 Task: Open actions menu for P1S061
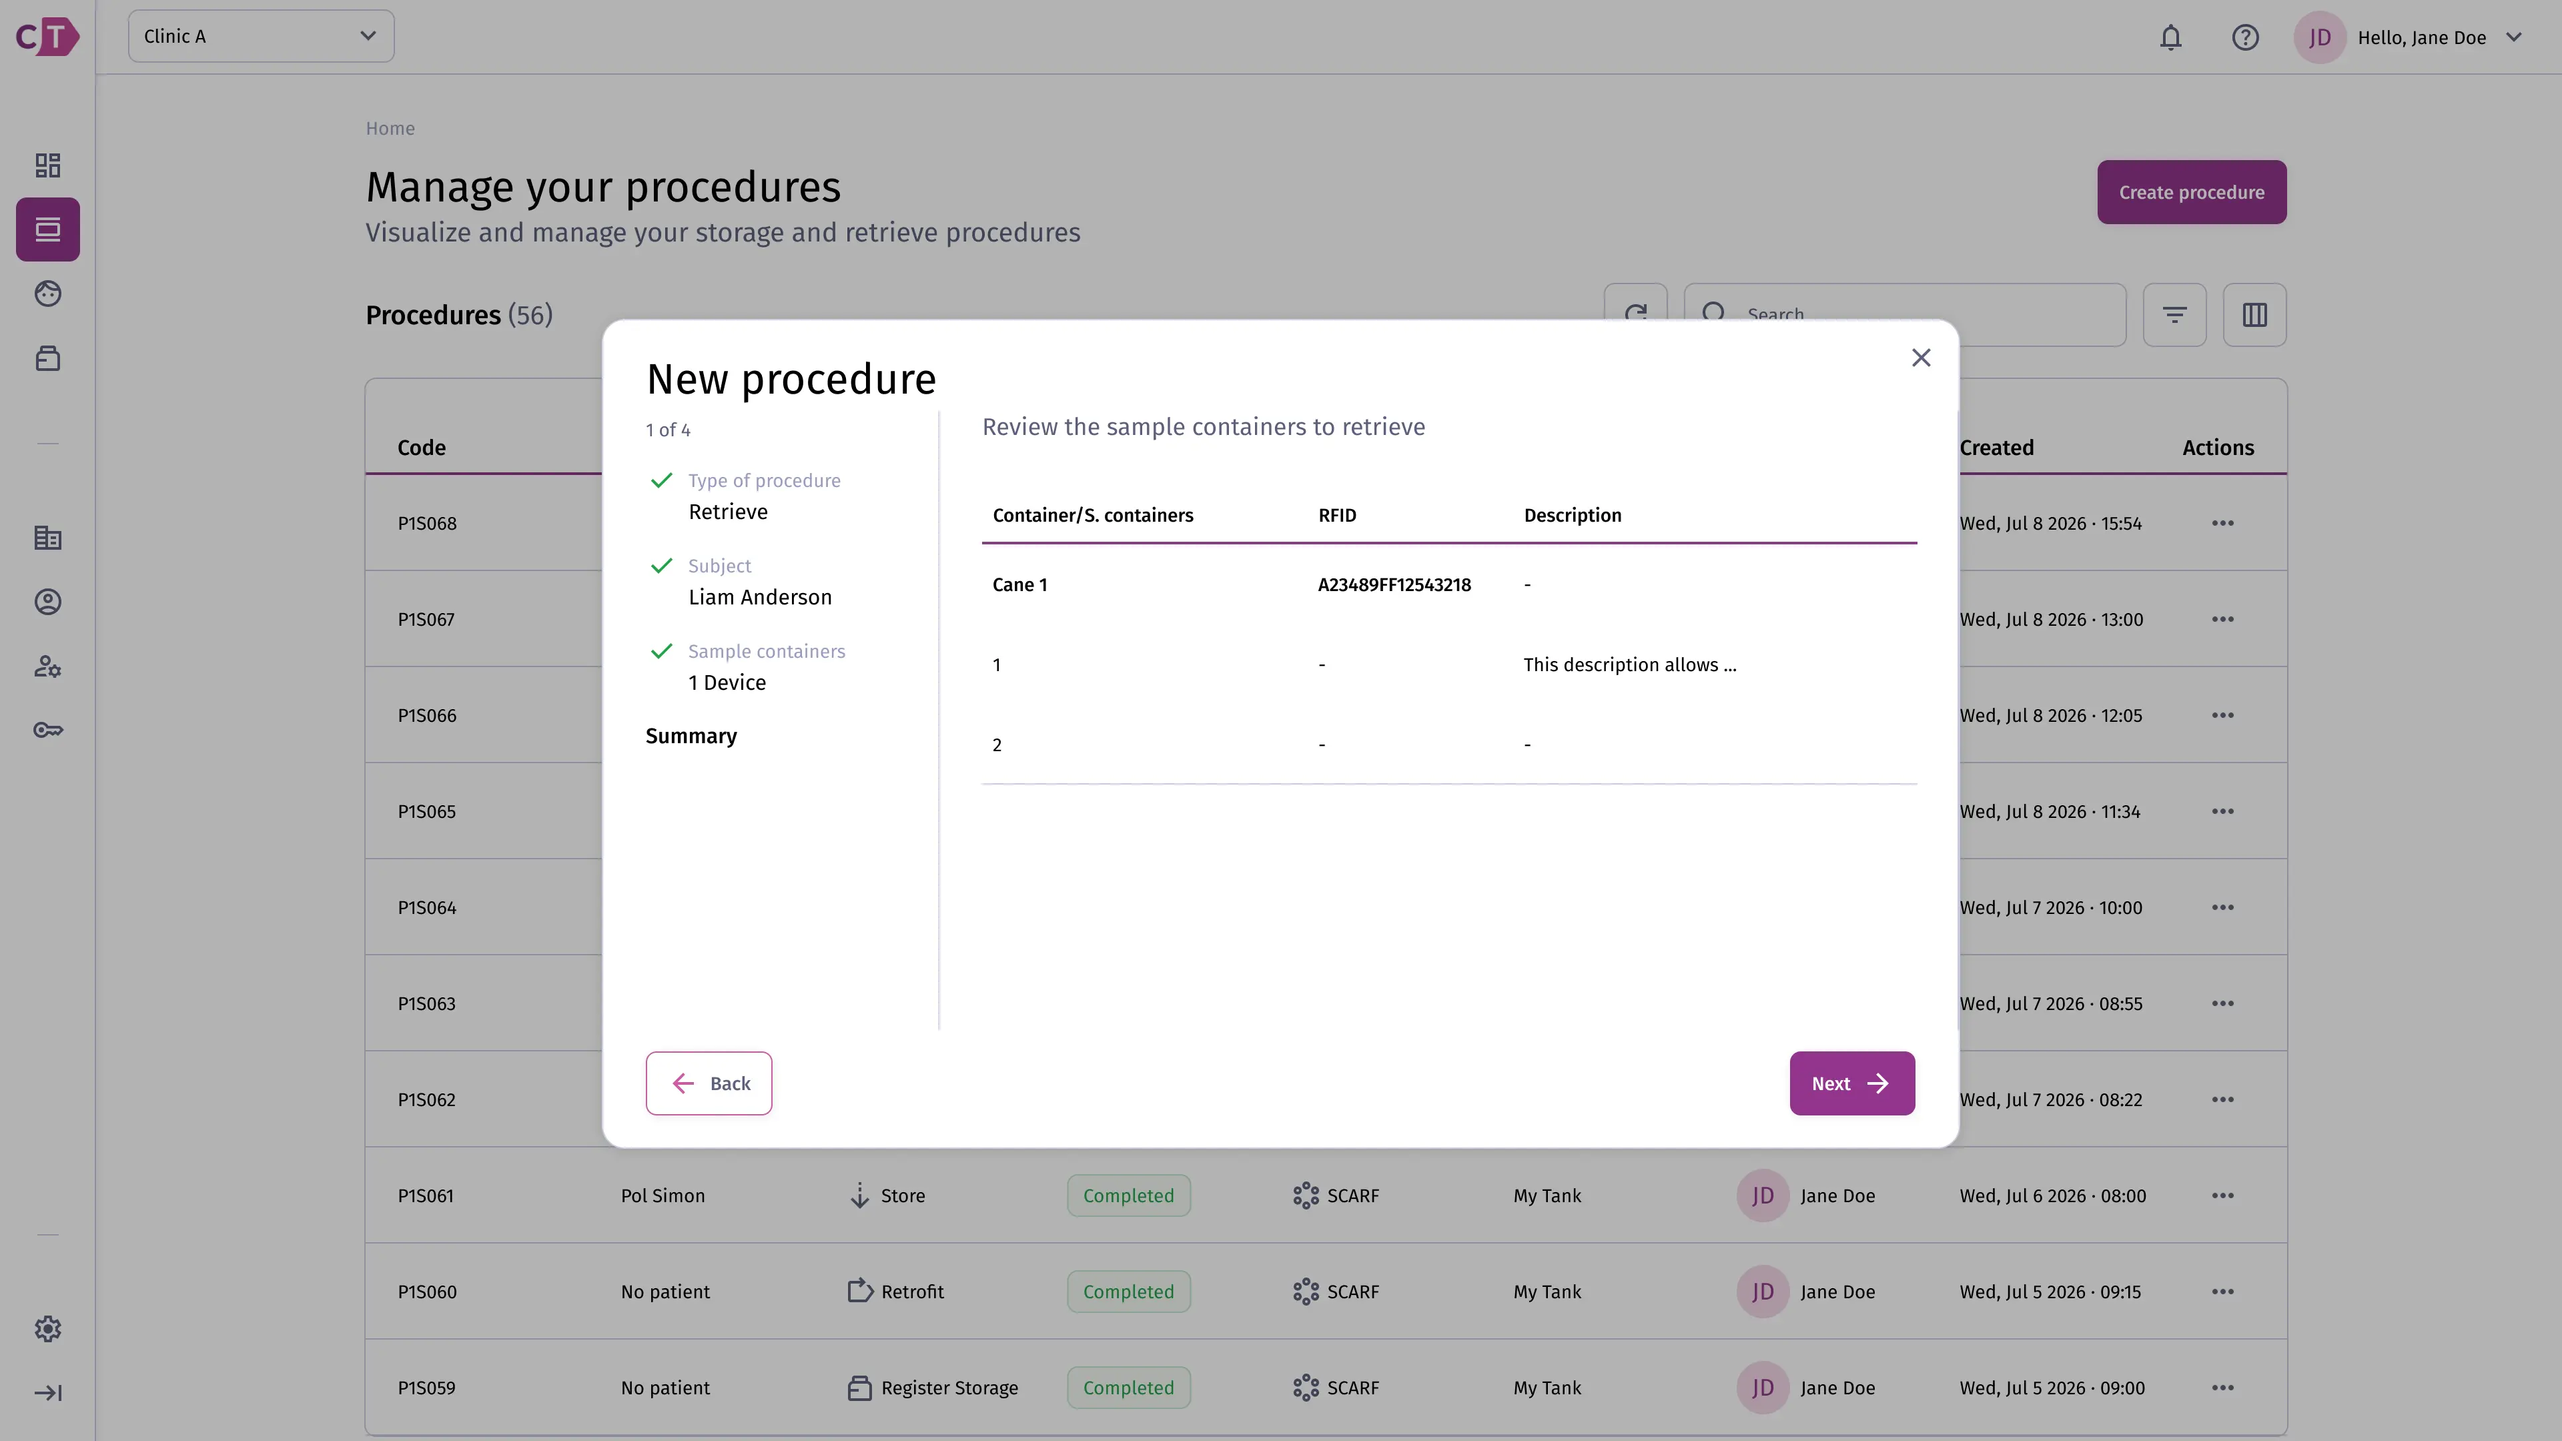2223,1195
